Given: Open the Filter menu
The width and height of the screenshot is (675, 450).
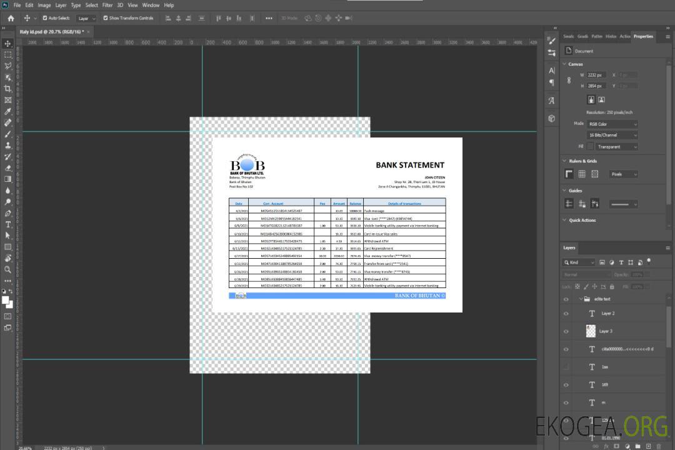Looking at the screenshot, I should [x=107, y=5].
